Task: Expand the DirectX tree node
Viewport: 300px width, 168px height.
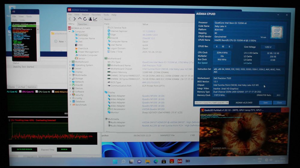Action: coord(70,85)
